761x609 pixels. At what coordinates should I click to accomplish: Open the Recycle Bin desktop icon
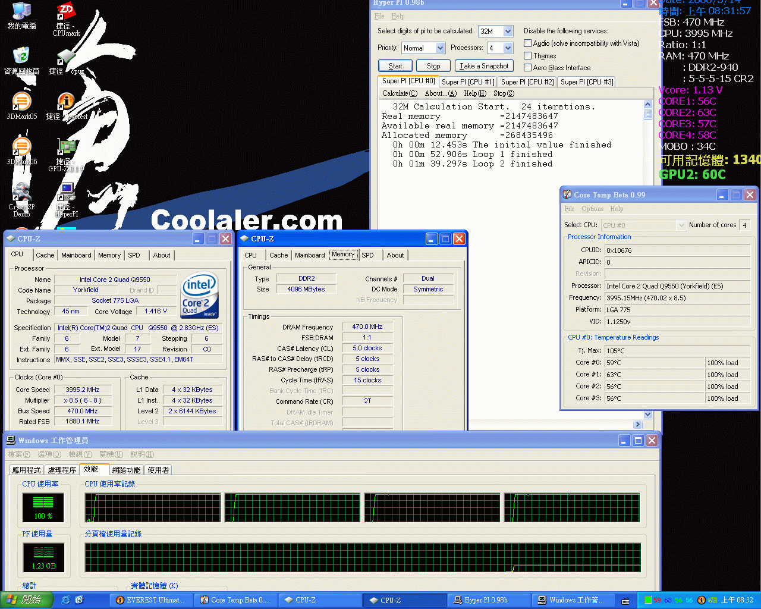pos(21,61)
